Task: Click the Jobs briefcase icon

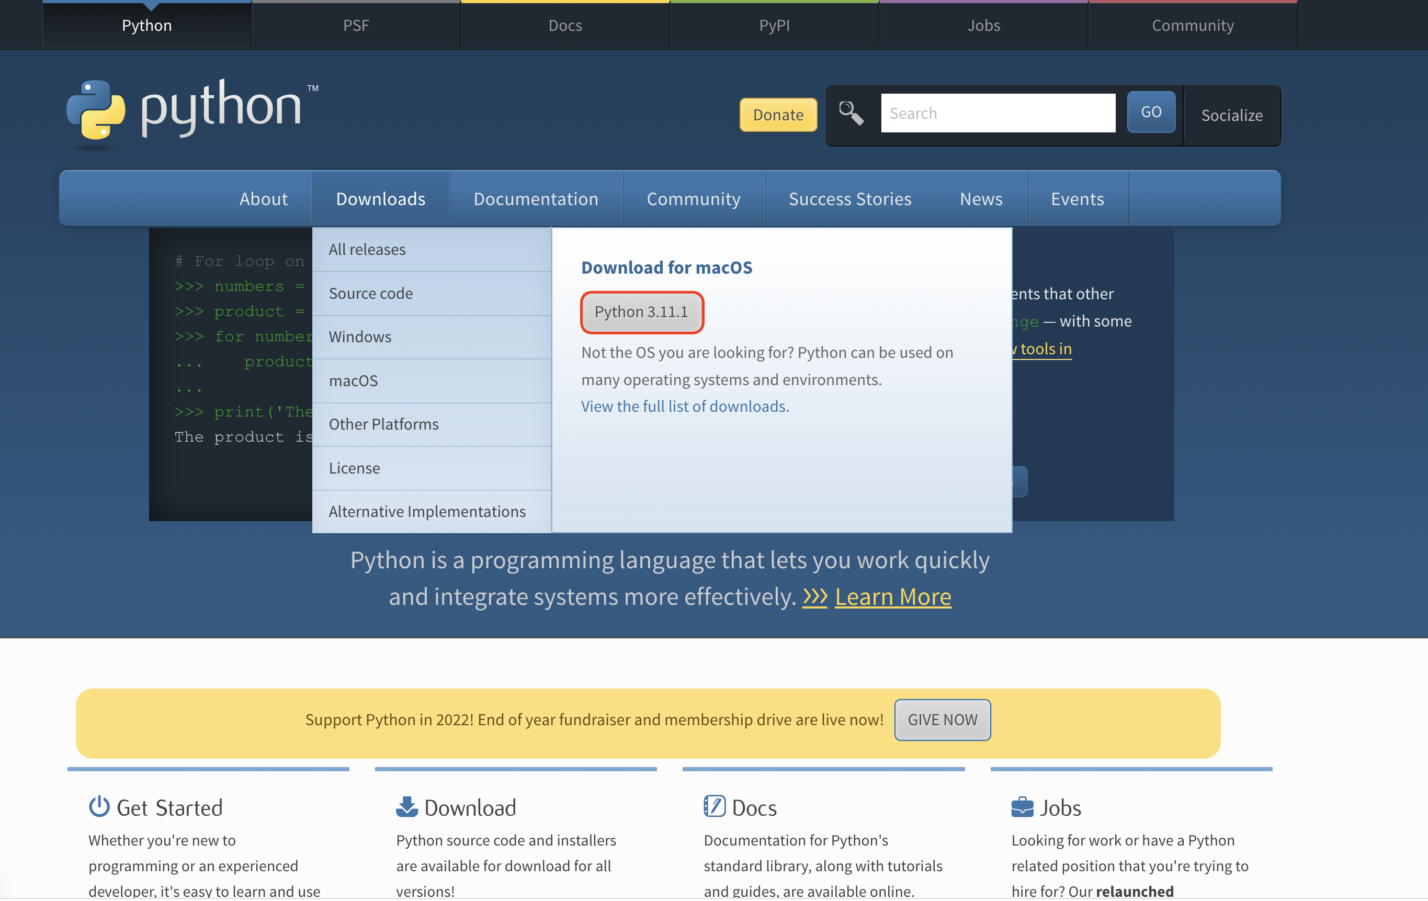Action: point(1022,807)
